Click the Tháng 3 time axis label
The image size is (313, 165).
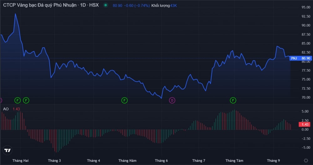[x=54, y=160]
